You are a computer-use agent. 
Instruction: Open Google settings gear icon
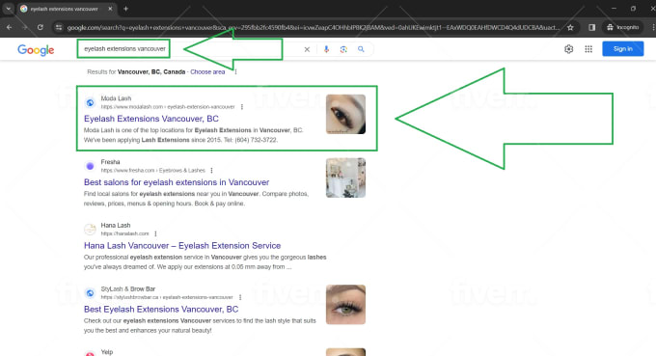tap(568, 49)
